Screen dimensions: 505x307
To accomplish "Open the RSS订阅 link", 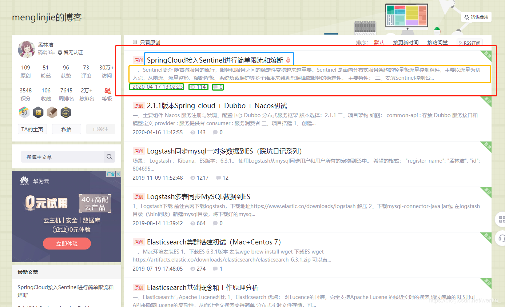I will pyautogui.click(x=470, y=43).
